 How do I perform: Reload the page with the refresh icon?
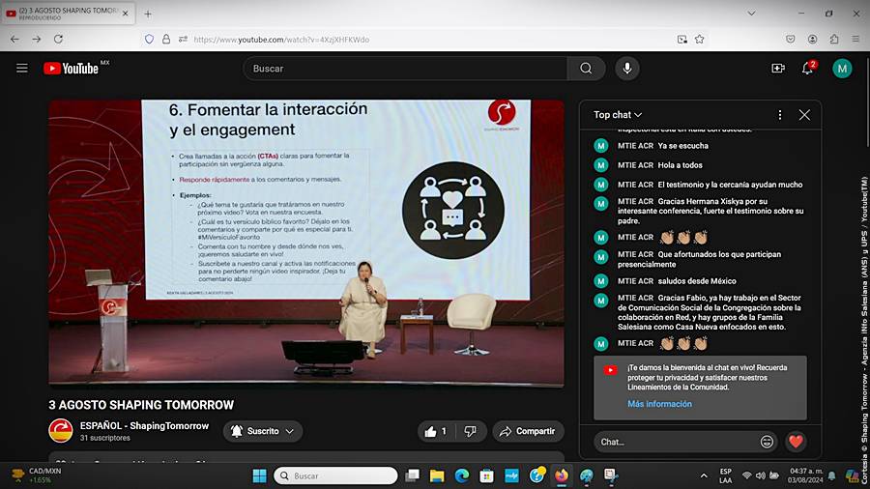pyautogui.click(x=58, y=40)
